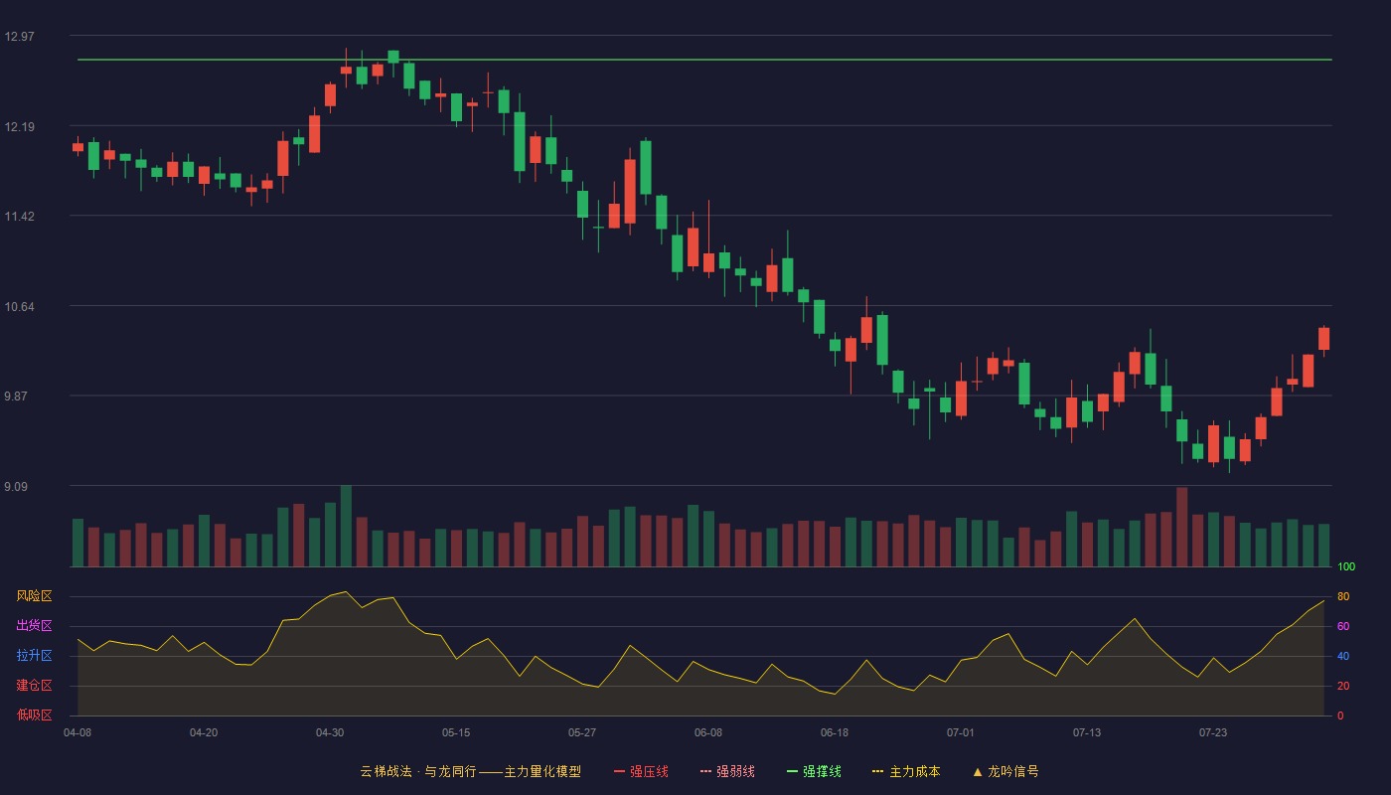Click the green horizontal line near 12.97
Image resolution: width=1391 pixels, height=795 pixels.
pyautogui.click(x=704, y=60)
